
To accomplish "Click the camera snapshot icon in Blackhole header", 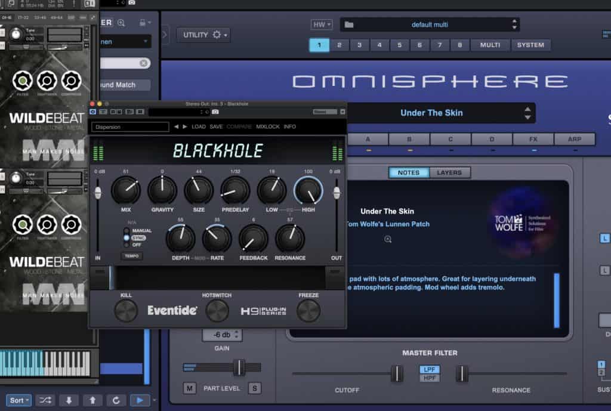I will 215,112.
